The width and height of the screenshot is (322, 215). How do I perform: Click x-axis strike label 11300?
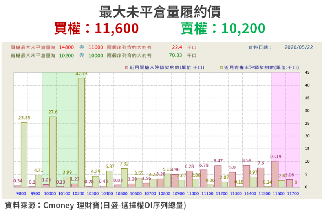click(236, 193)
